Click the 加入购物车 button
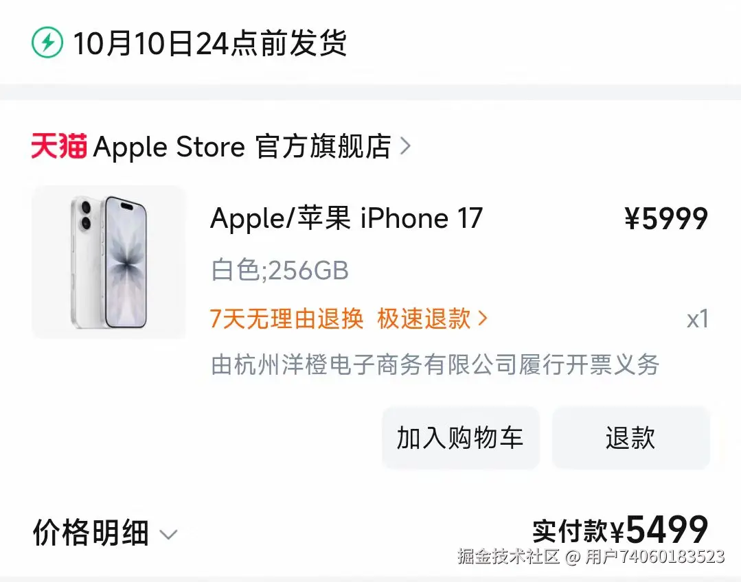Viewport: 741px width, 582px height. (x=460, y=437)
